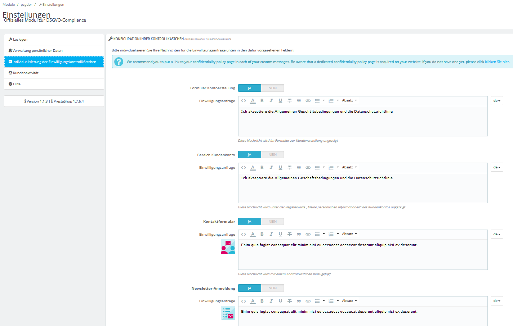513x326 pixels.
Task: Navigate to Module breadcrumb
Action: tap(9, 5)
